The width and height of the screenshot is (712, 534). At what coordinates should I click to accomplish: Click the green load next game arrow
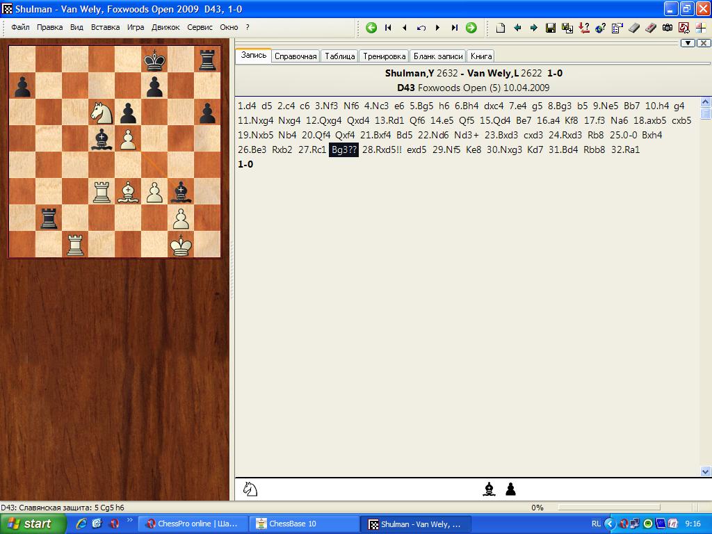coord(471,28)
